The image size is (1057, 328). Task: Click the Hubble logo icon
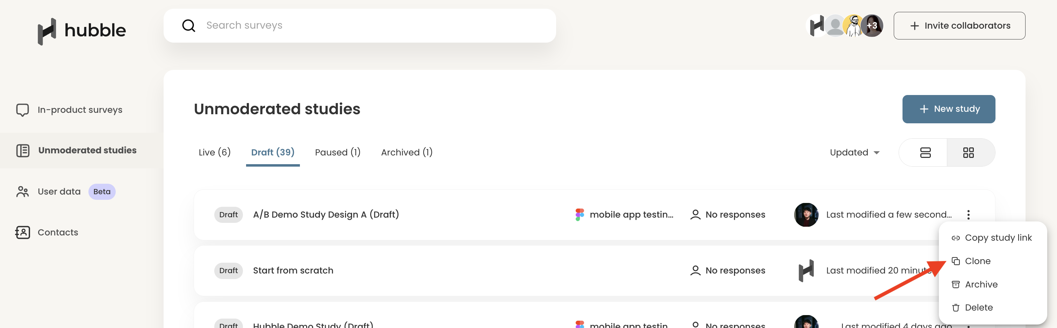tap(47, 31)
